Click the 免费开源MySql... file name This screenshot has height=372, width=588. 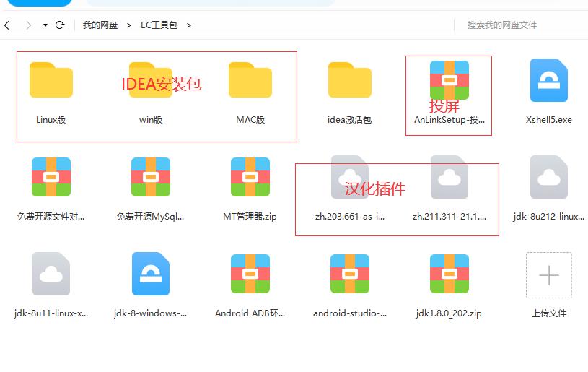point(151,217)
